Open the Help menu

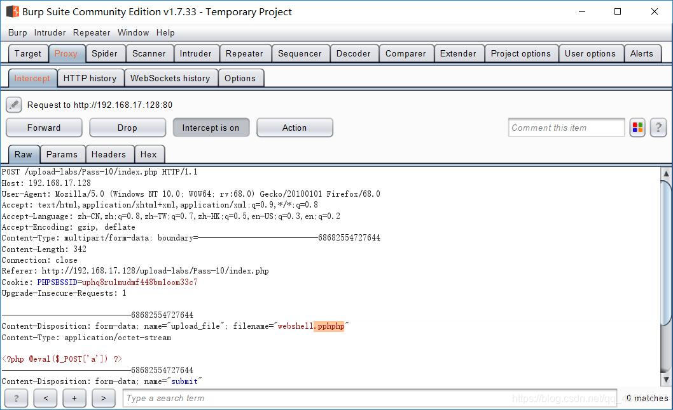(165, 32)
